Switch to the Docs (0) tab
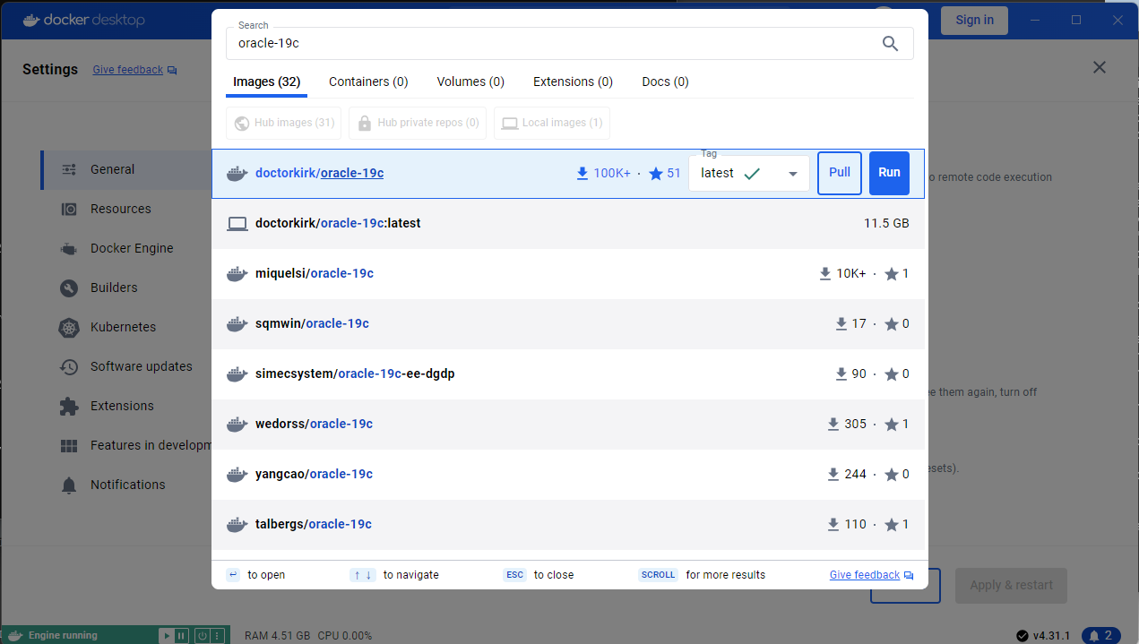1139x644 pixels. (x=665, y=82)
